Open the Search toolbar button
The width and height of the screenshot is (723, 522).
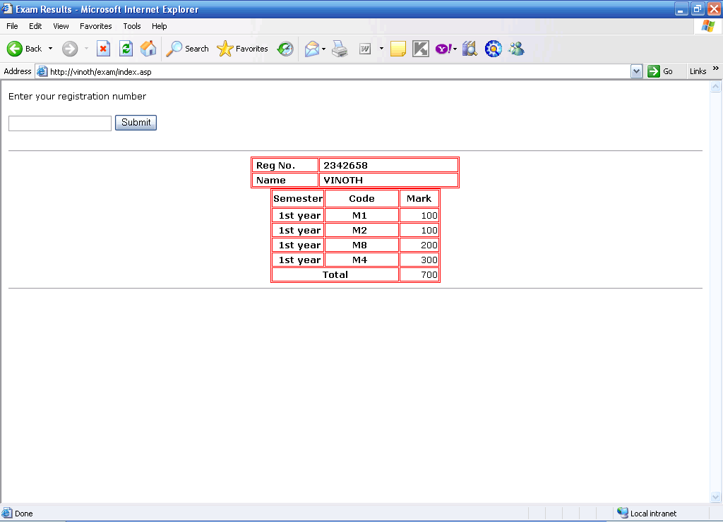click(188, 49)
